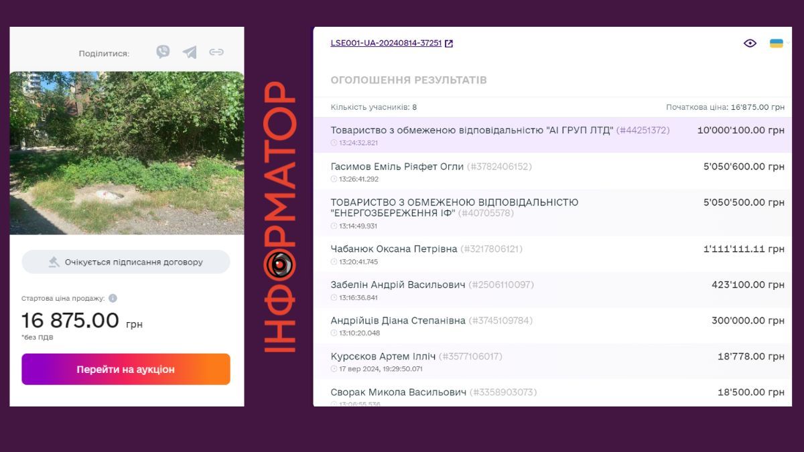
Task: Open auction link LSE001-UA-20240814-37251
Action: click(x=386, y=44)
